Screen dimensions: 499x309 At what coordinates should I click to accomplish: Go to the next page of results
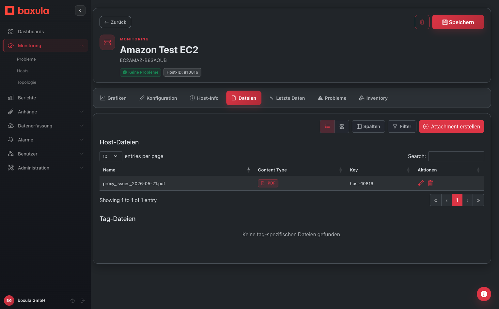[x=468, y=200]
